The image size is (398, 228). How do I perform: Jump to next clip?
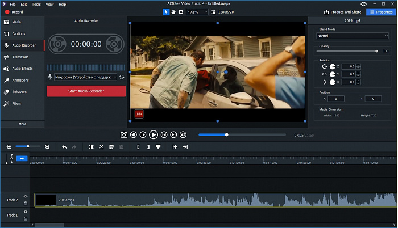[173, 135]
